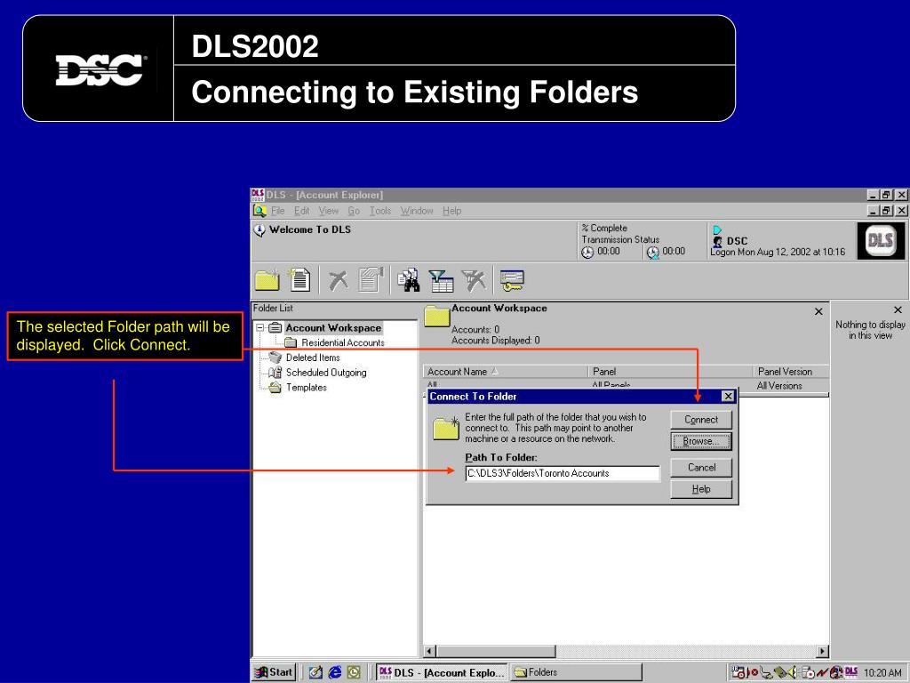The width and height of the screenshot is (910, 683).
Task: Click the All Versions filter cell
Action: [x=791, y=386]
